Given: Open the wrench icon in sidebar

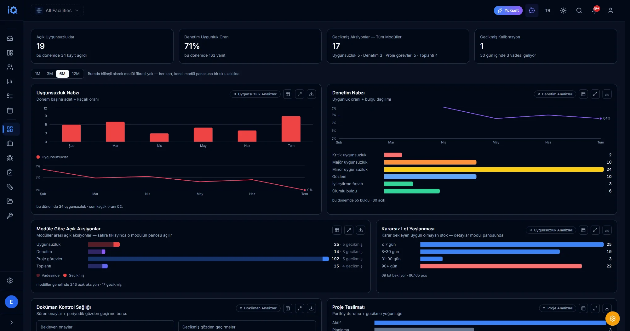Looking at the screenshot, I should 10,216.
